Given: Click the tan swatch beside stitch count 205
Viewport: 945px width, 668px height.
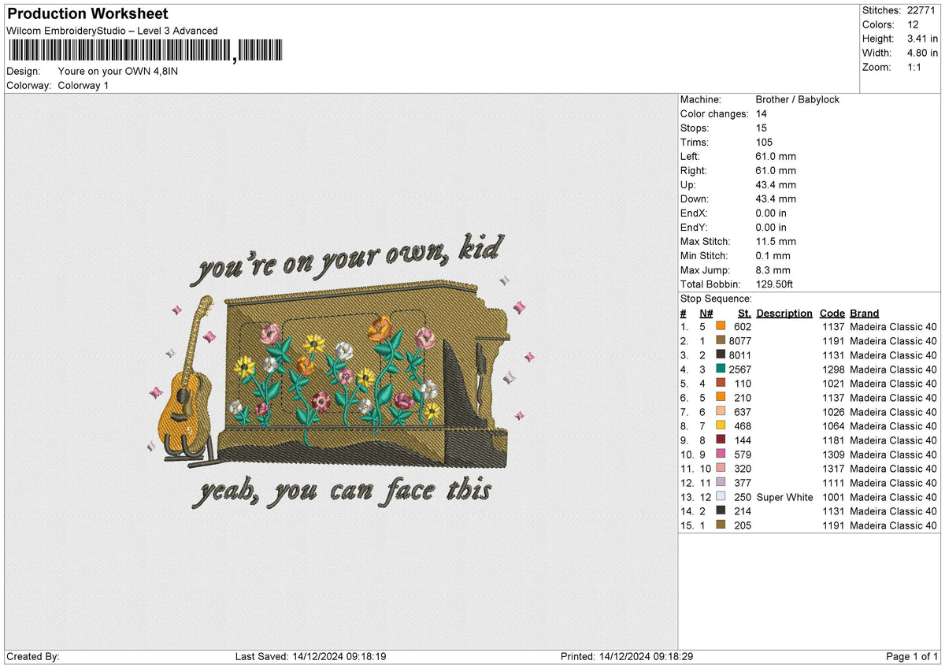Looking at the screenshot, I should click(721, 525).
